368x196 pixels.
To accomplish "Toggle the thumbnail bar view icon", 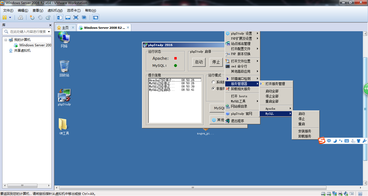I will [x=68, y=17].
